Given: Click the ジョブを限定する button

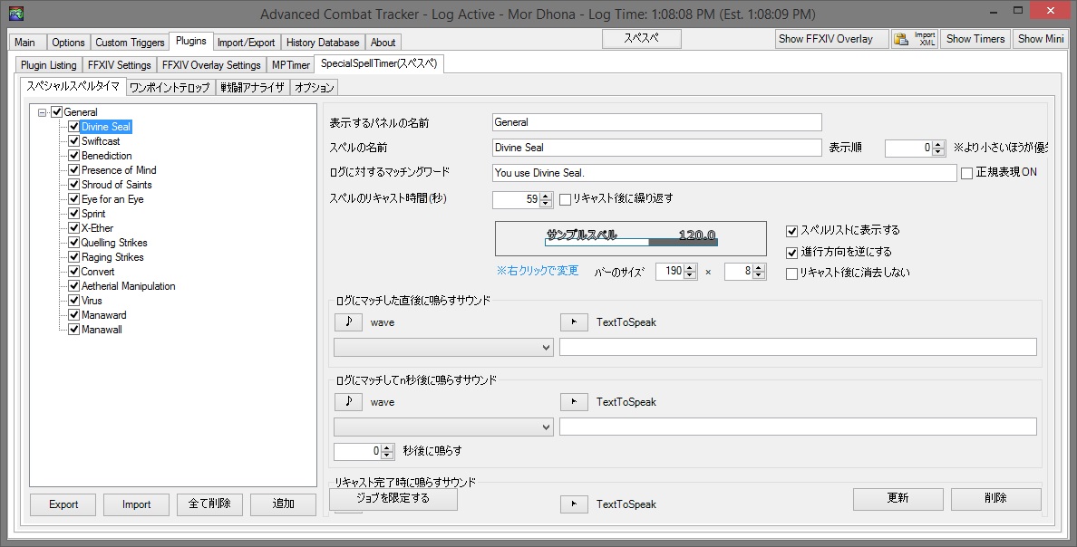Looking at the screenshot, I should (x=393, y=499).
